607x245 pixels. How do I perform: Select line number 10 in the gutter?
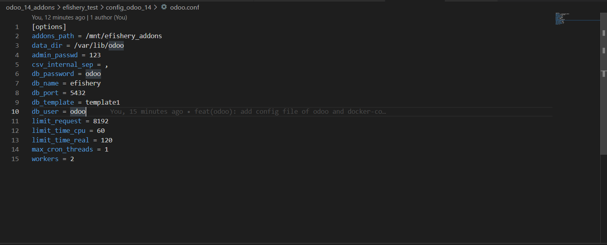coord(15,111)
